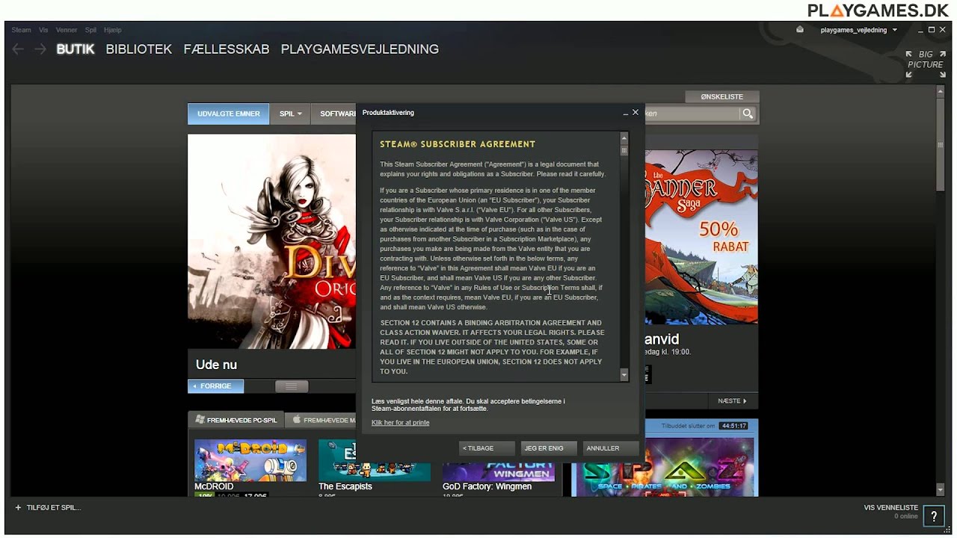Screen dimensions: 957x538
Task: Open the Venner menu
Action: click(67, 30)
